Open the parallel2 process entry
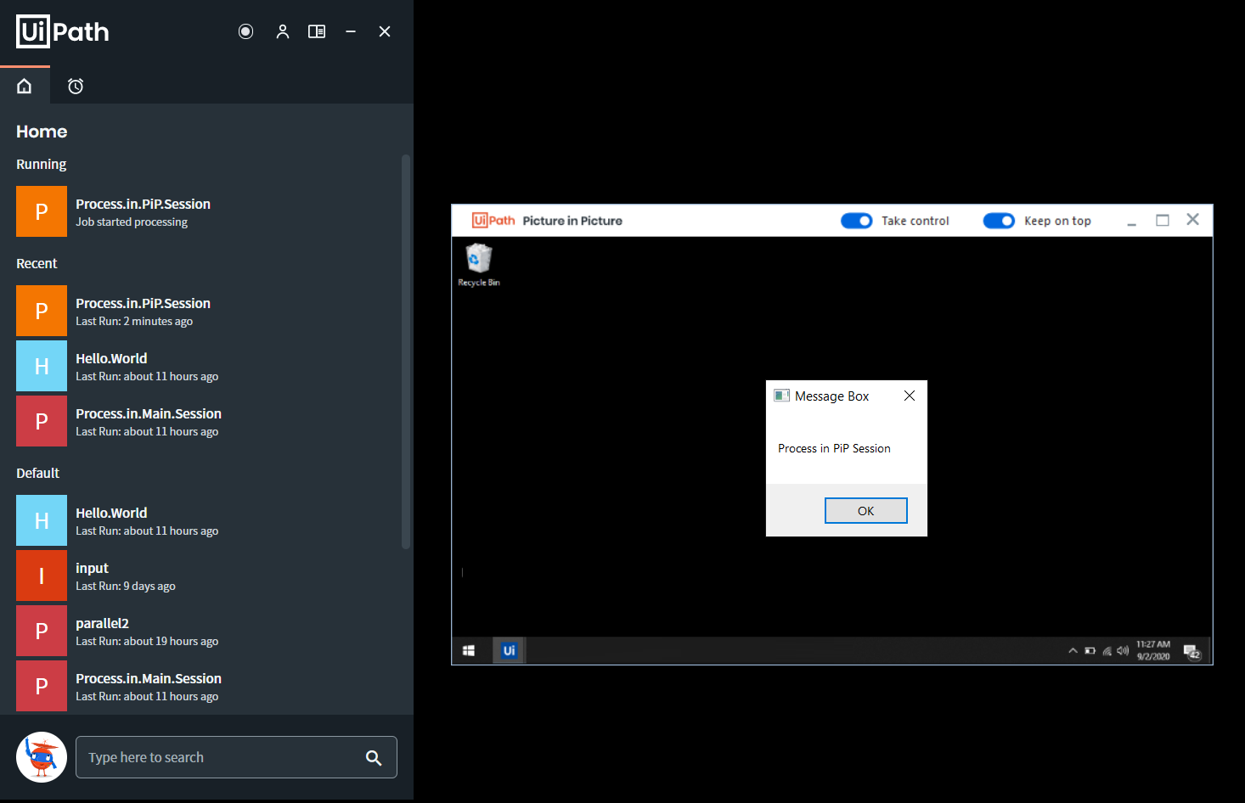1245x803 pixels. point(147,632)
